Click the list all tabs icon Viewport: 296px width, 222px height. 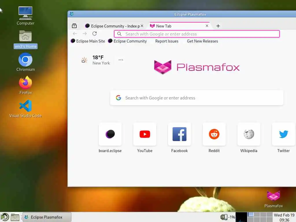point(74,26)
